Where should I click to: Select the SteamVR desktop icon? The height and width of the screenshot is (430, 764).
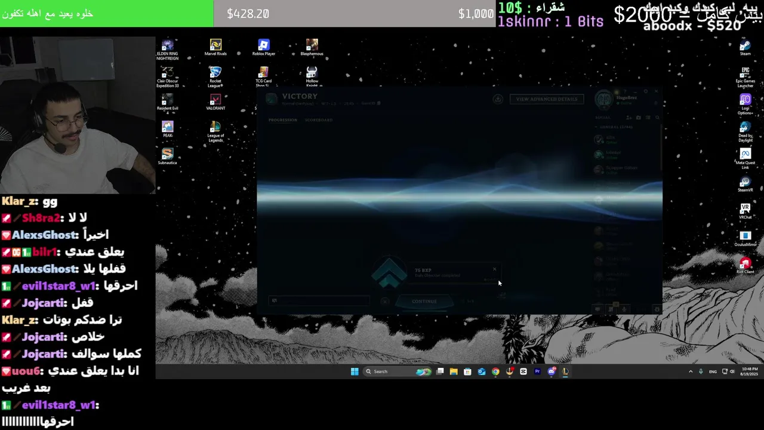point(745,184)
